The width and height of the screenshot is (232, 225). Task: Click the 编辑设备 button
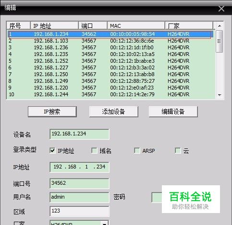(173, 112)
